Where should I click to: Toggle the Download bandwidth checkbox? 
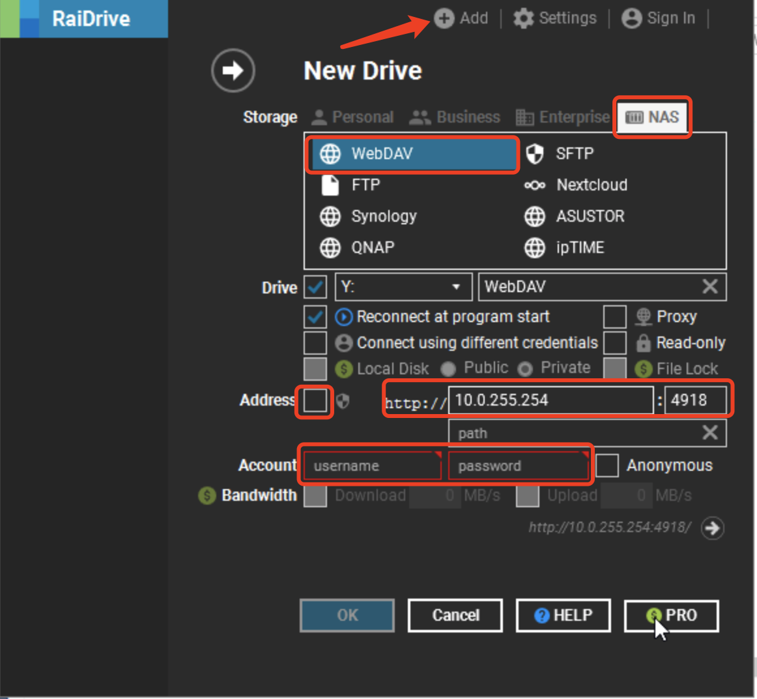click(315, 496)
